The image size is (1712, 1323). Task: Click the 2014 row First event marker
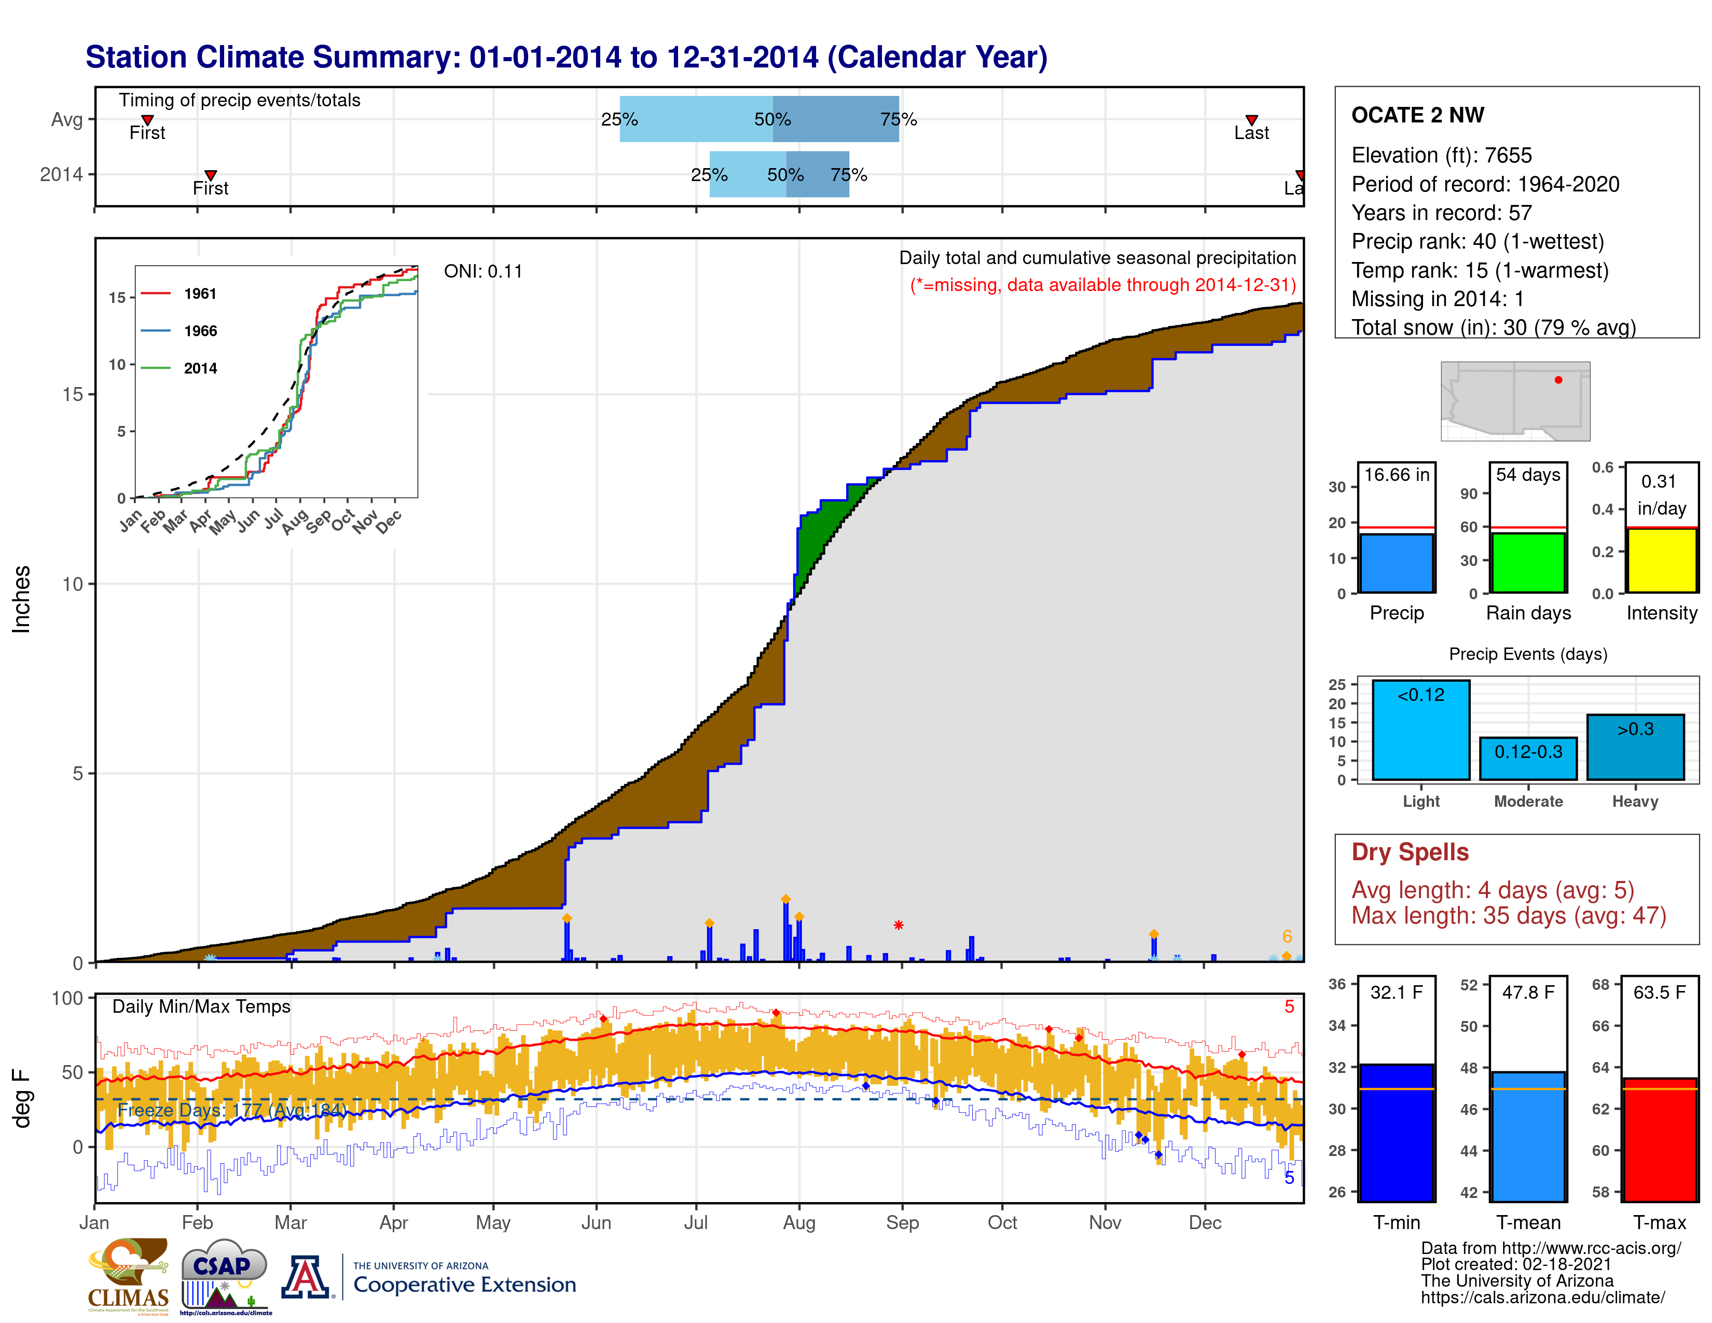(x=210, y=175)
